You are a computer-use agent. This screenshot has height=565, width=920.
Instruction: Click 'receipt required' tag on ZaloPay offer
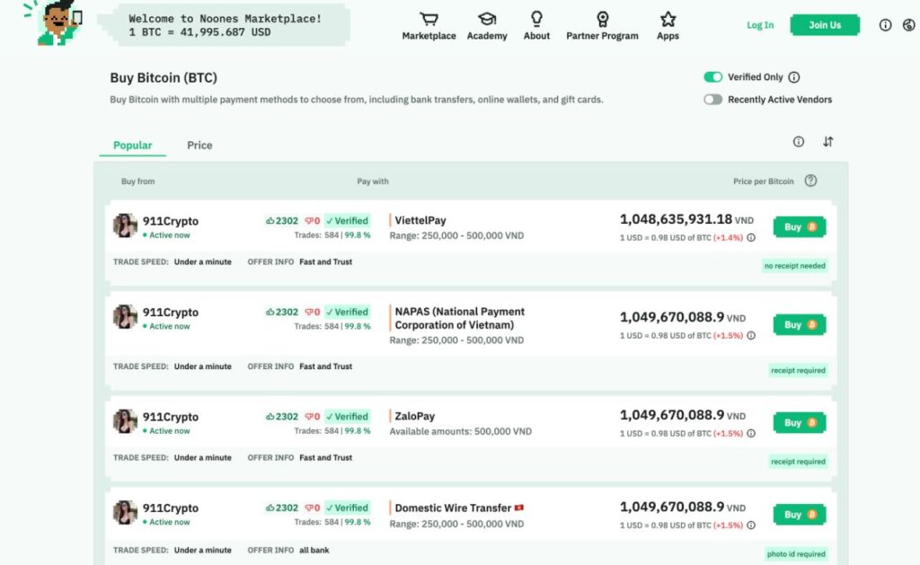pos(798,462)
